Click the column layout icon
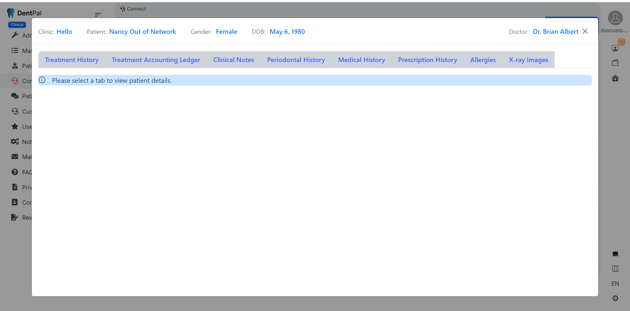This screenshot has height=311, width=630. point(615,269)
